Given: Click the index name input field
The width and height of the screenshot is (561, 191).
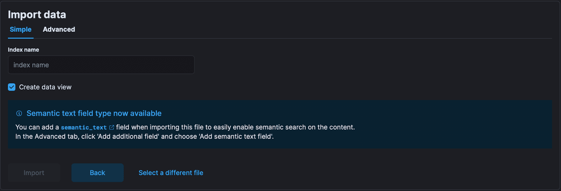Looking at the screenshot, I should point(101,65).
